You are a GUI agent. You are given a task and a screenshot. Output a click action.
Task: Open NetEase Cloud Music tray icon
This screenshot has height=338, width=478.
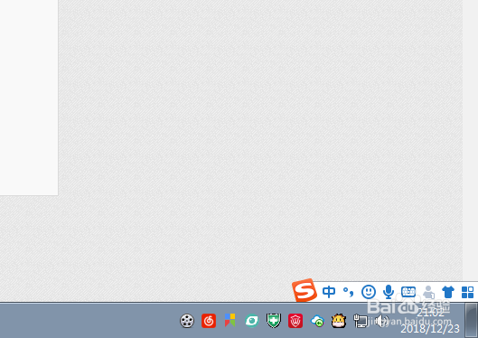(x=209, y=321)
